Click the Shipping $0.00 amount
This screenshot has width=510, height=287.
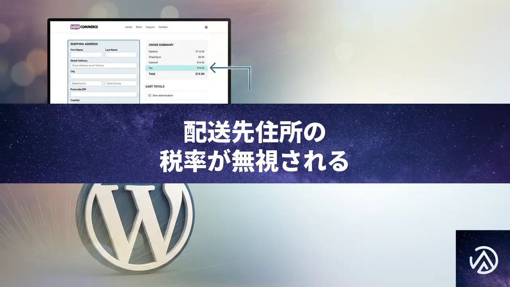click(x=201, y=57)
